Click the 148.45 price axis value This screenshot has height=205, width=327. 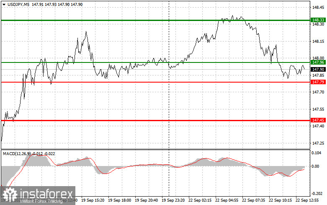318,8
